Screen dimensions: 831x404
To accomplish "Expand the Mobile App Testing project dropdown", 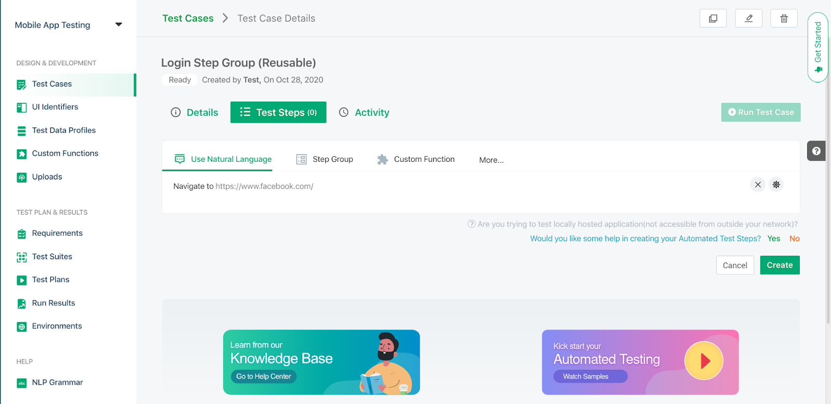I will (x=118, y=24).
